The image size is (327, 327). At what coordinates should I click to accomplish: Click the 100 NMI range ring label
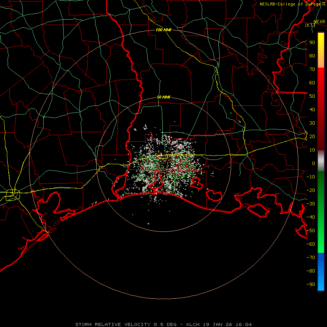(163, 30)
